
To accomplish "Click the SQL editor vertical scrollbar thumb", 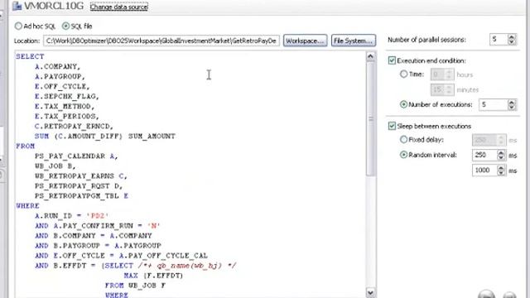I will coord(370,118).
